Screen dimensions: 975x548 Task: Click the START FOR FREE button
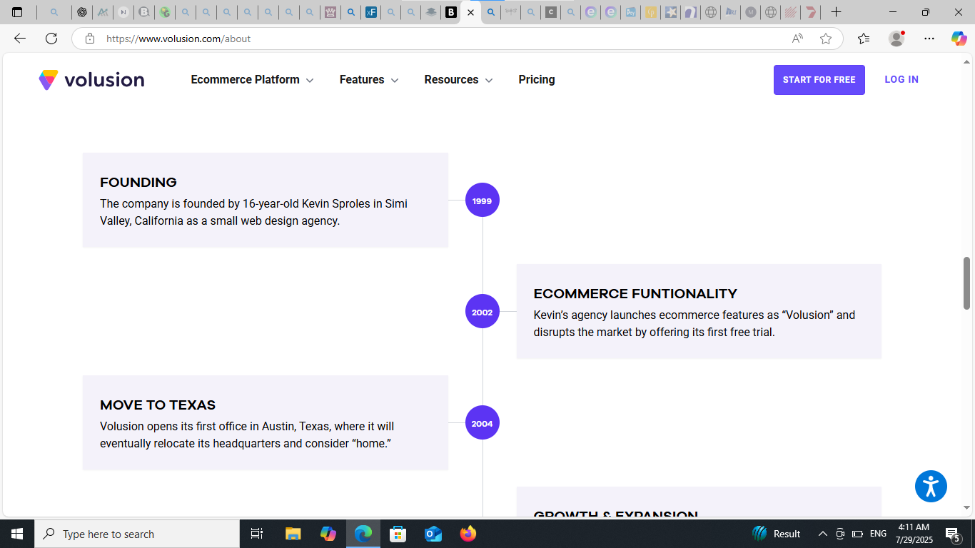[819, 80]
